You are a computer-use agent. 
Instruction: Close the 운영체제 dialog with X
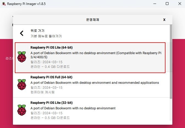click(164, 20)
